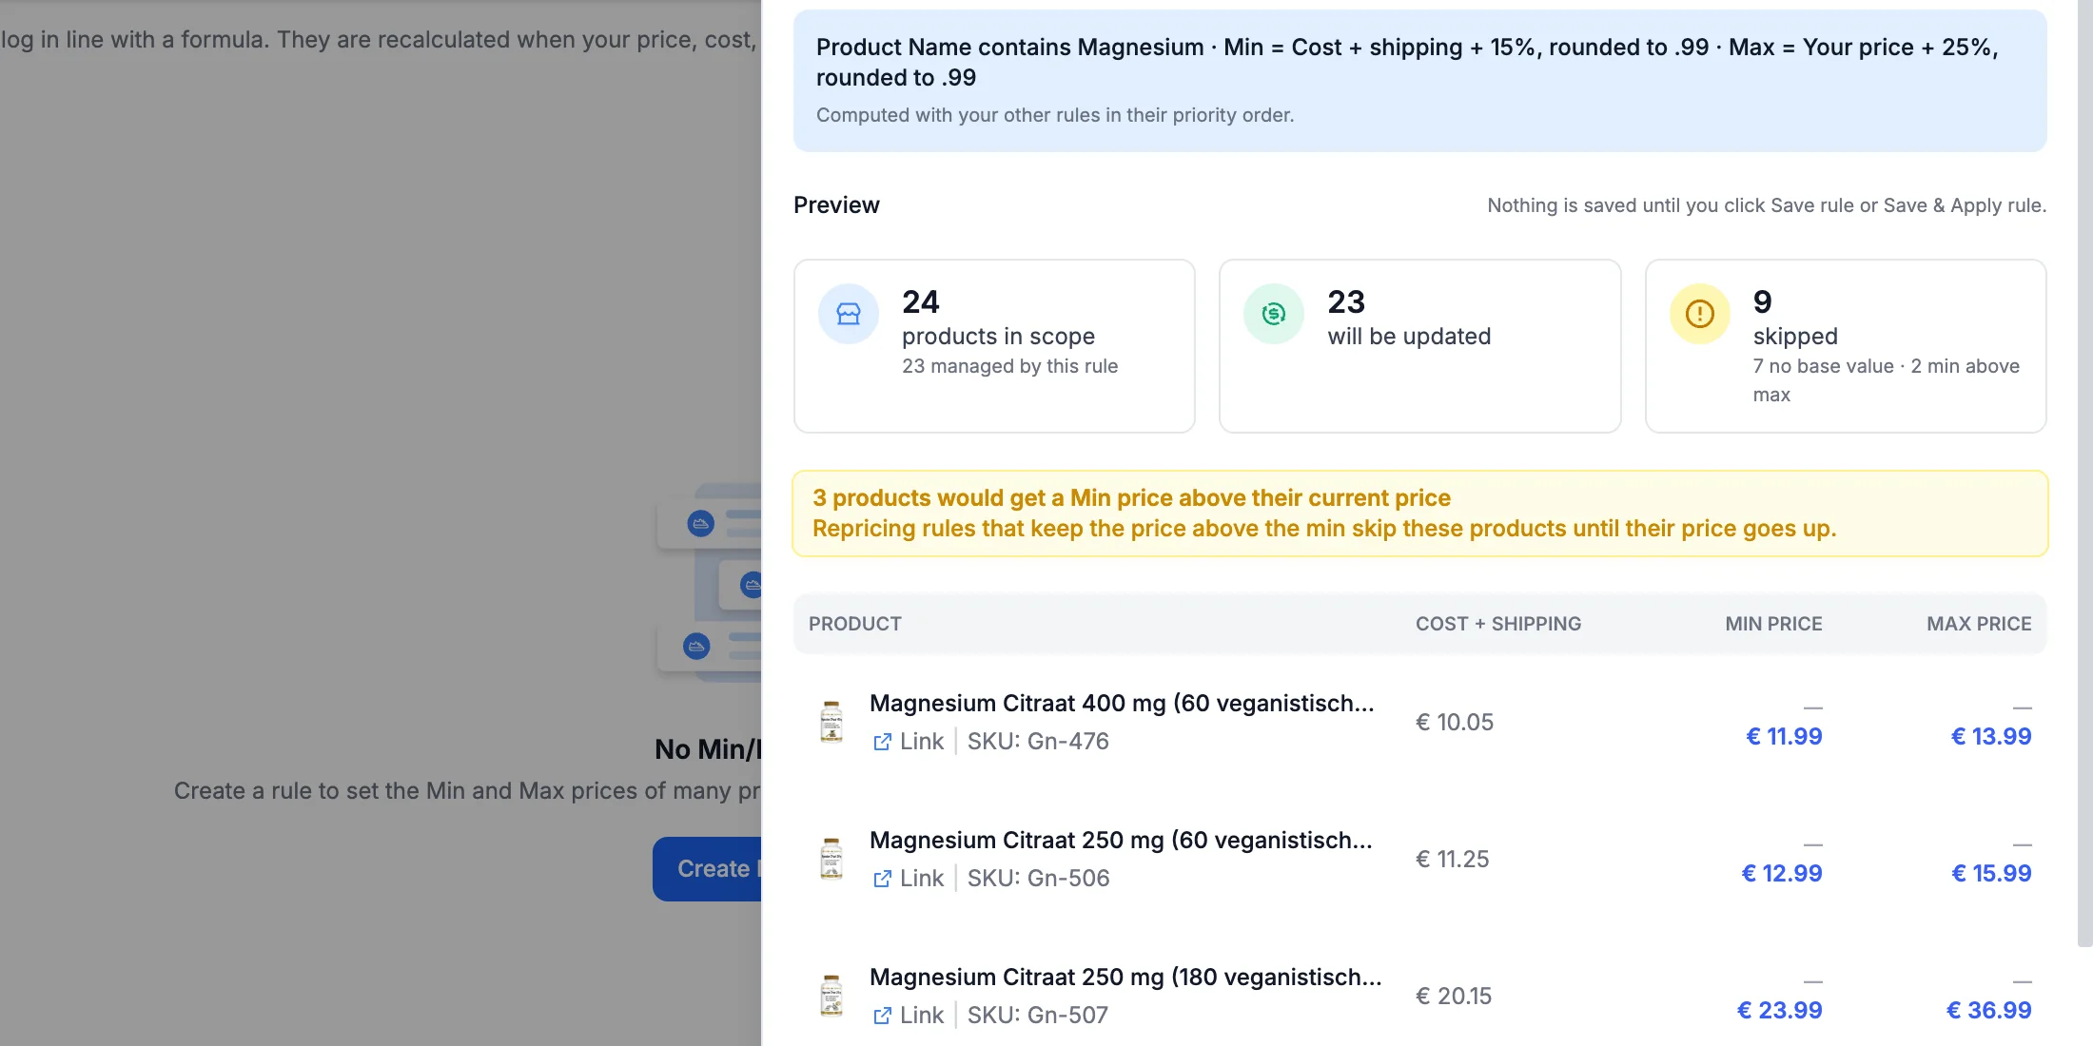Select the € 15.99 max price value
2093x1046 pixels.
[x=1991, y=873]
